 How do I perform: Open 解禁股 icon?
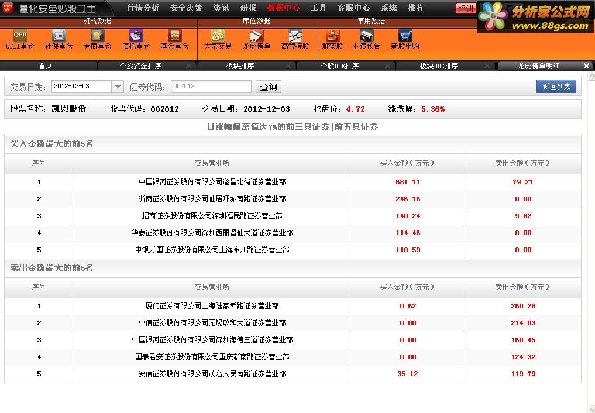coord(332,39)
